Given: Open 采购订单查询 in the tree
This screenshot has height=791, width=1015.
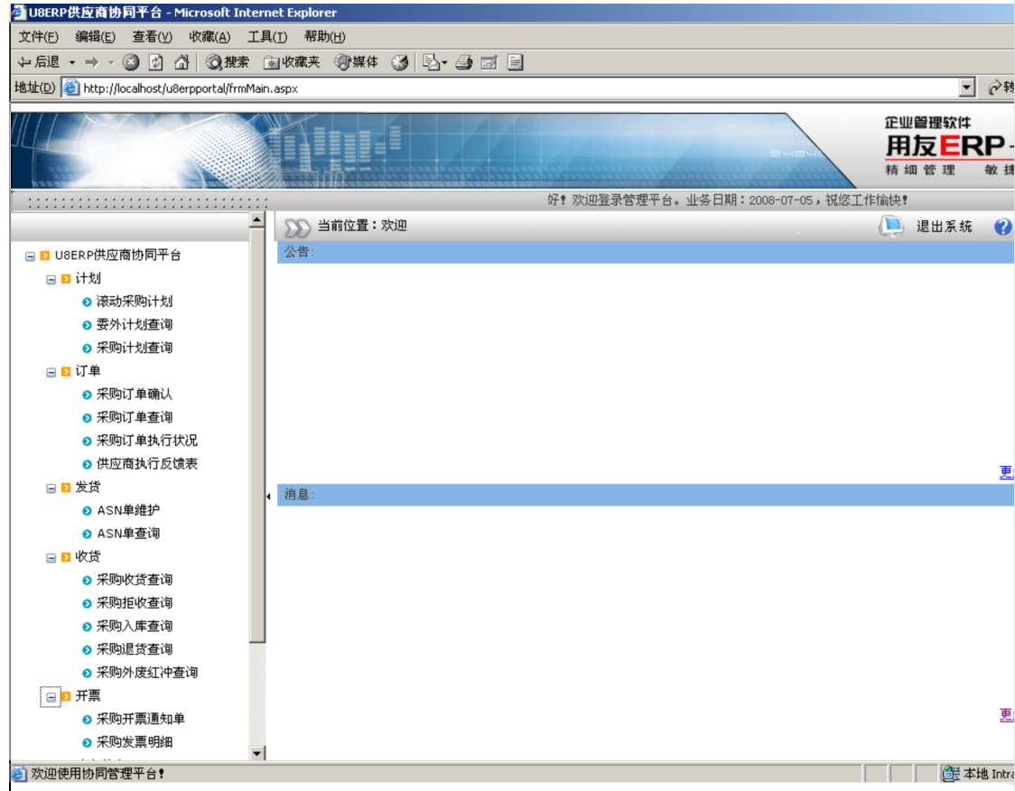Looking at the screenshot, I should (134, 417).
